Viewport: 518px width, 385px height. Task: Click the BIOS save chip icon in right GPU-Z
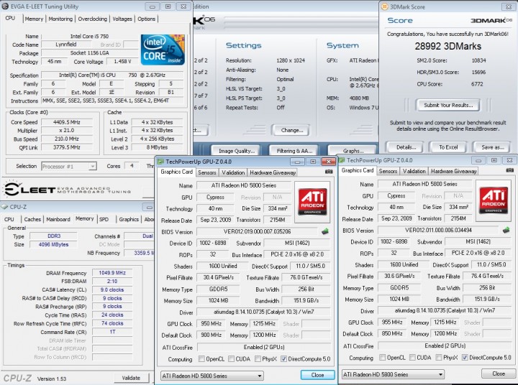point(506,230)
